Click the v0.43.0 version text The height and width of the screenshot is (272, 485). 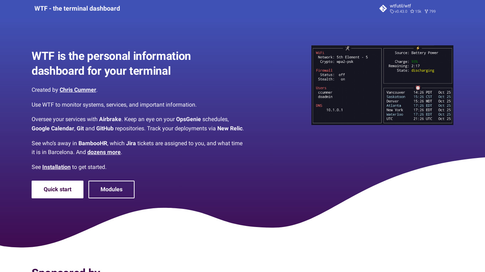(401, 12)
